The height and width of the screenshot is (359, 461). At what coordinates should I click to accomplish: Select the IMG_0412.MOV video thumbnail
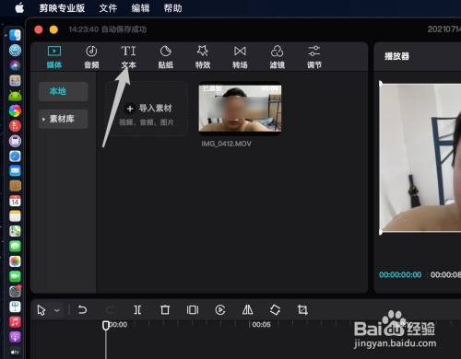[x=240, y=109]
